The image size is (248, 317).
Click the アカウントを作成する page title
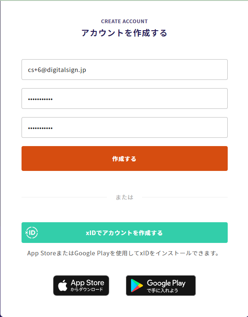[x=124, y=33]
